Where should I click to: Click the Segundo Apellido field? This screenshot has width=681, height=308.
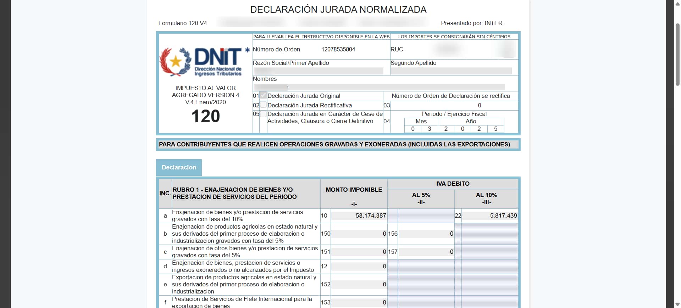point(452,71)
